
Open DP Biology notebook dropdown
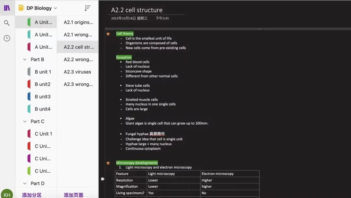click(55, 8)
